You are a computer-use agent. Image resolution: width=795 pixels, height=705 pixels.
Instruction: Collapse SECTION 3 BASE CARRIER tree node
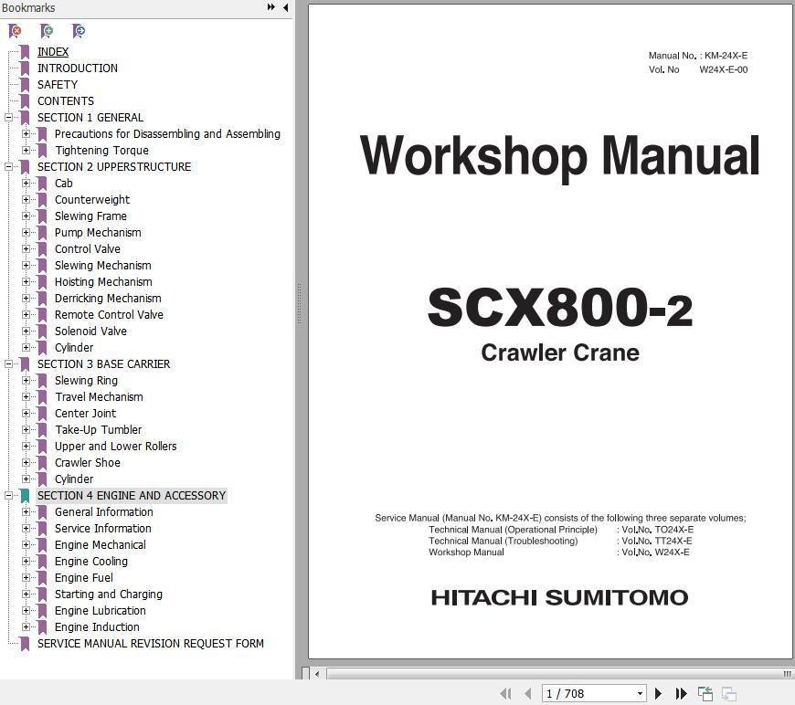(x=8, y=363)
